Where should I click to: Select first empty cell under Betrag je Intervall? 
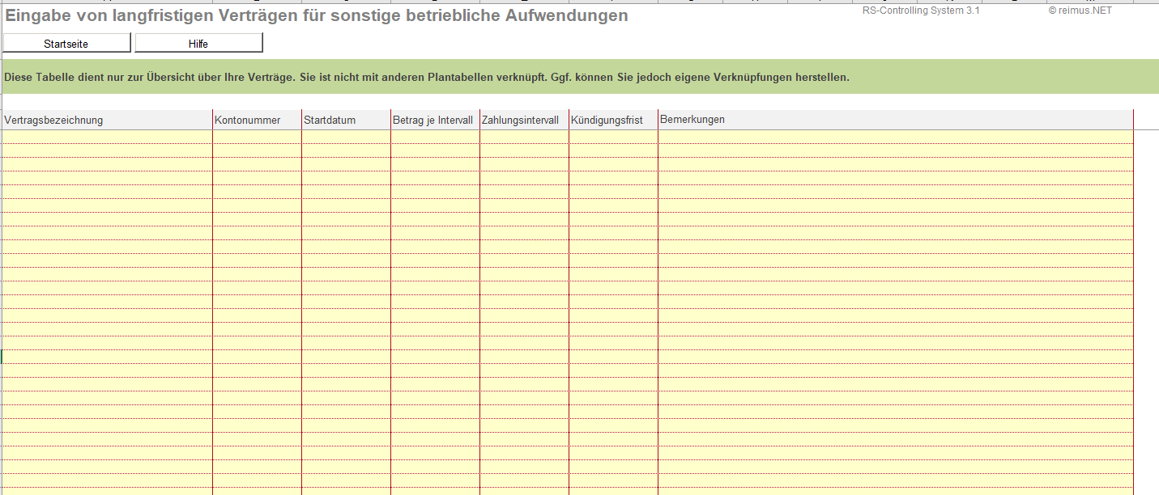pos(435,137)
